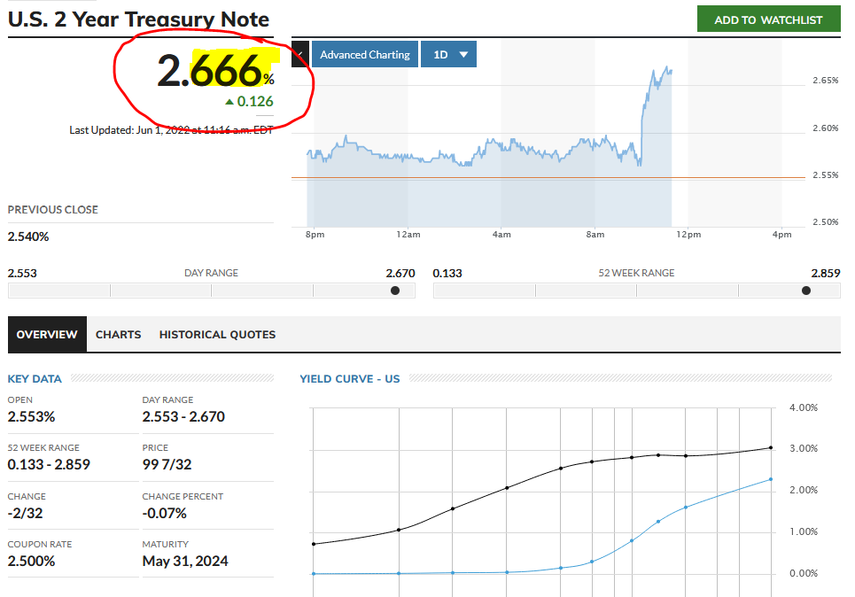Click the Last Updated timestamp text

pos(171,129)
